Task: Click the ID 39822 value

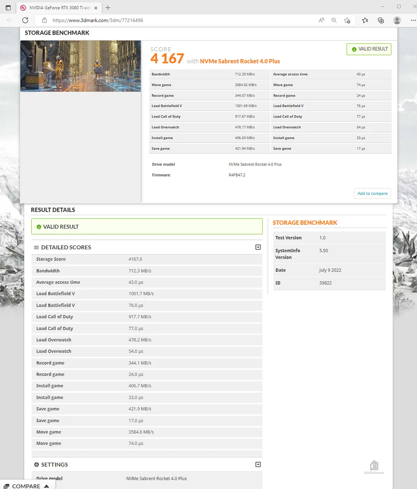Action: 325,283
